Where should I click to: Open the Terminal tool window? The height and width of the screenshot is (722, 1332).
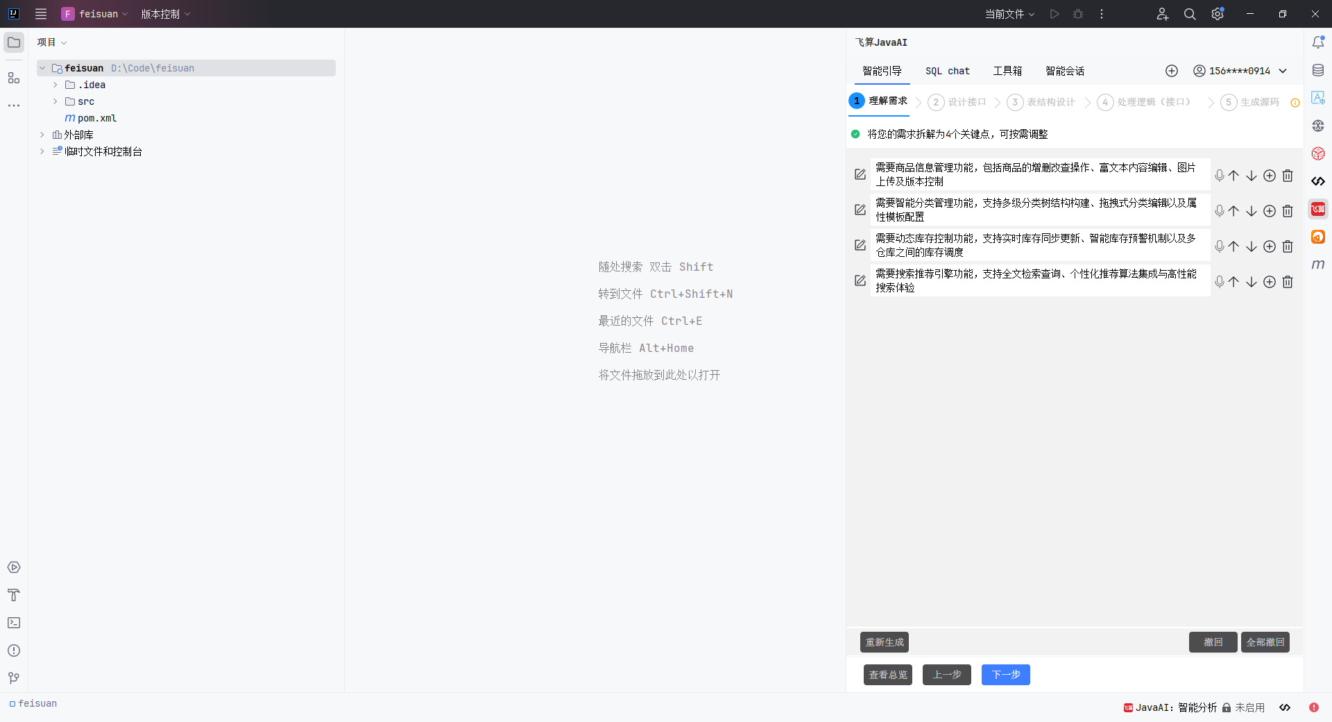tap(14, 623)
